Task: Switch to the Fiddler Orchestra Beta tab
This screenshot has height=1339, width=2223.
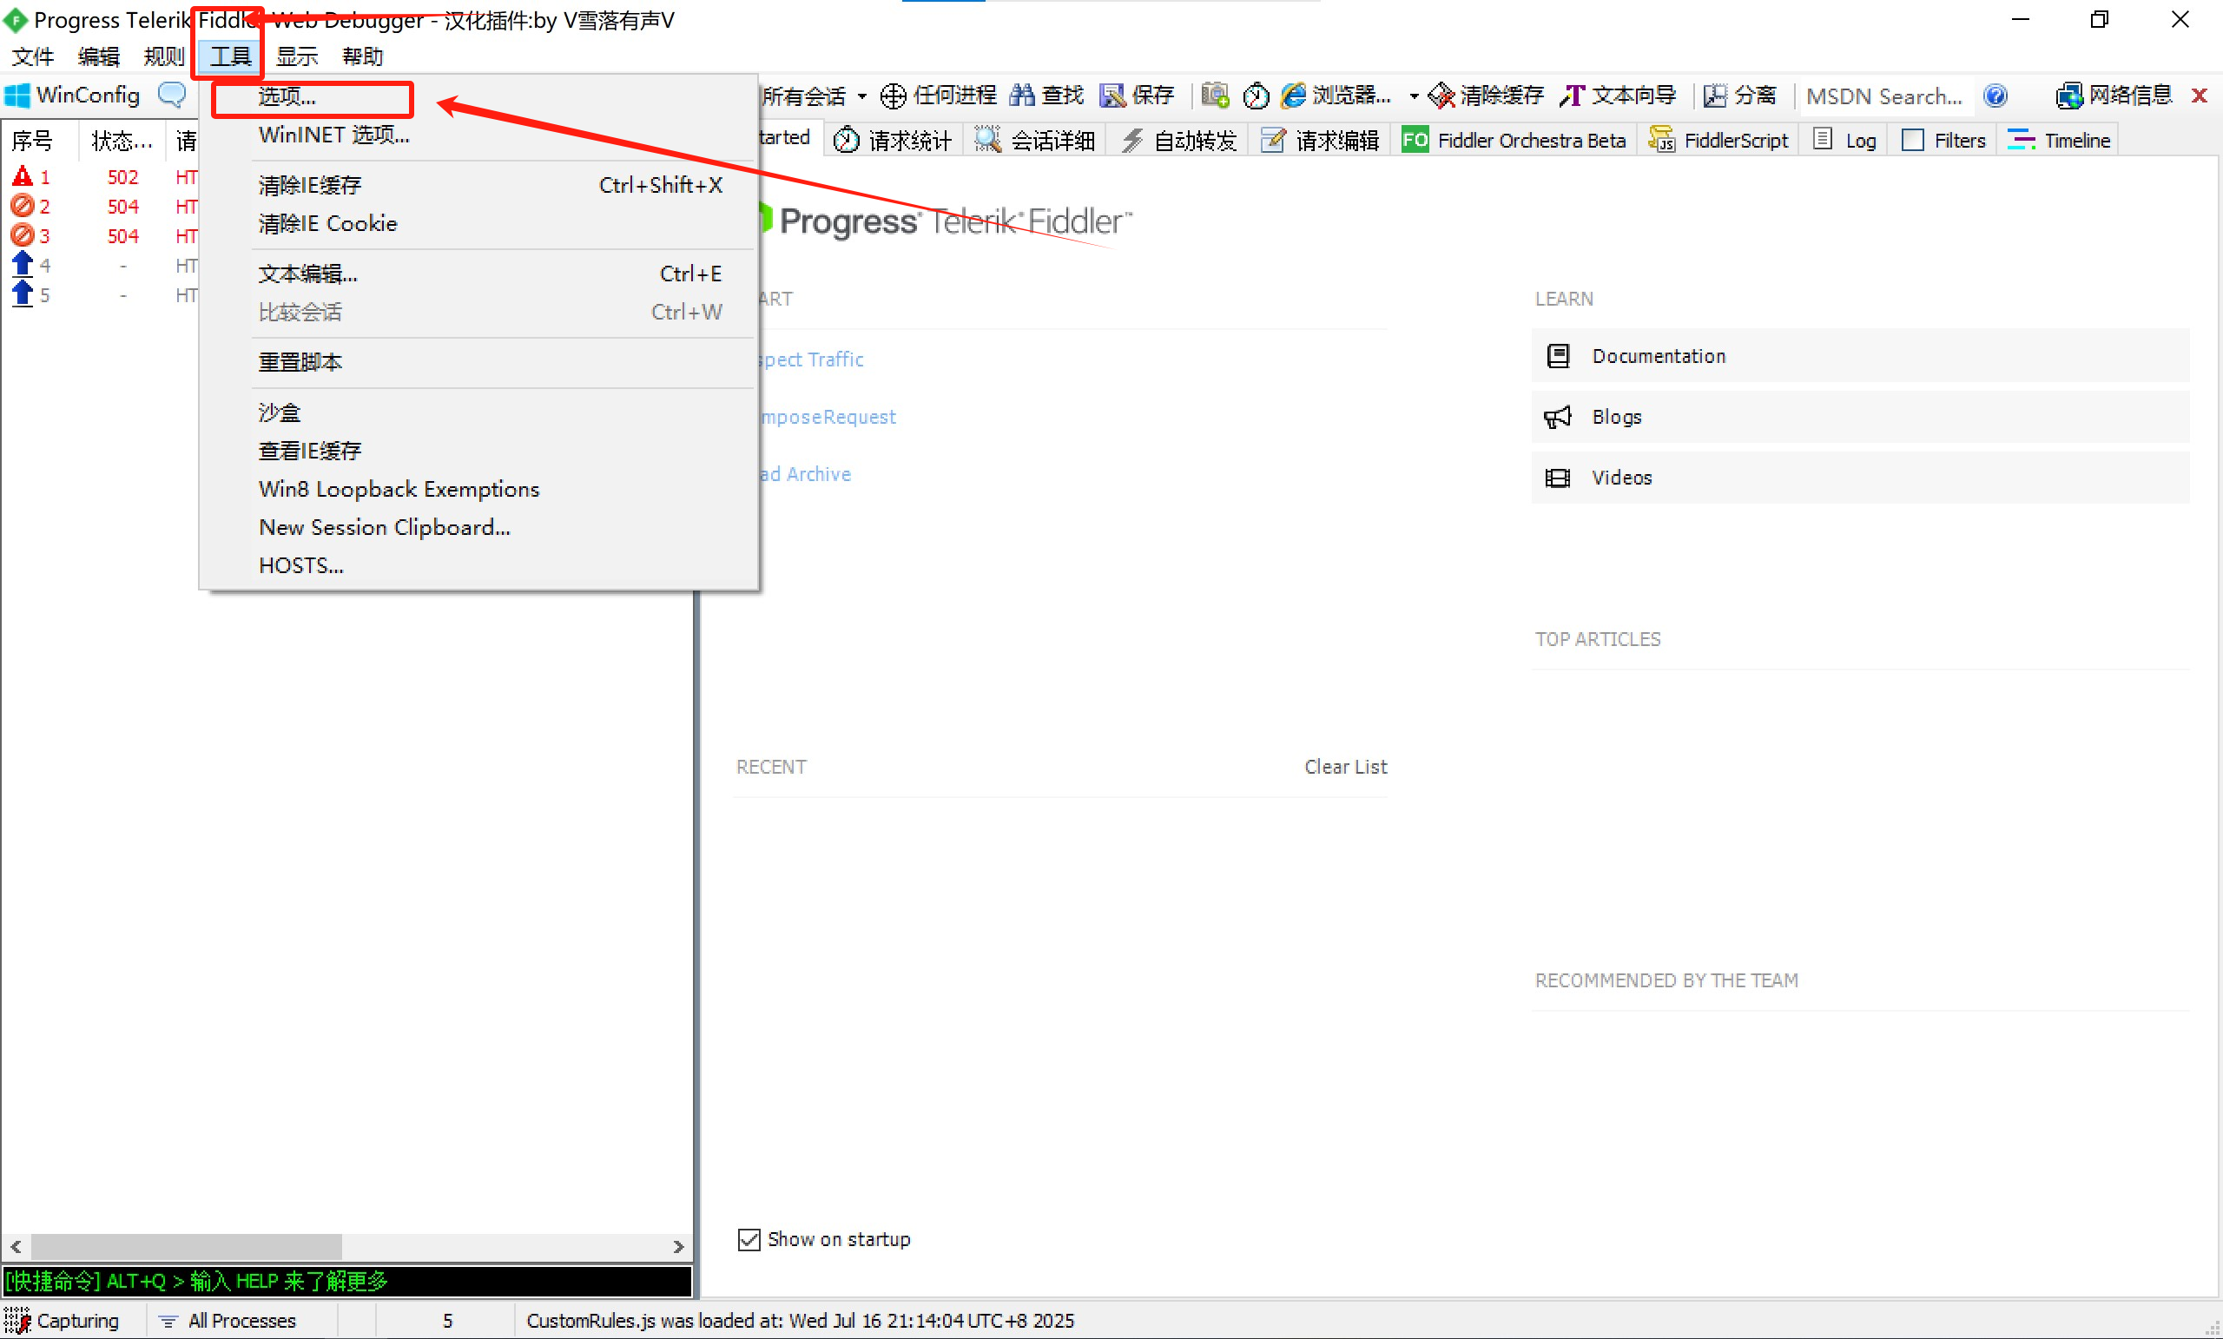Action: pos(1514,141)
